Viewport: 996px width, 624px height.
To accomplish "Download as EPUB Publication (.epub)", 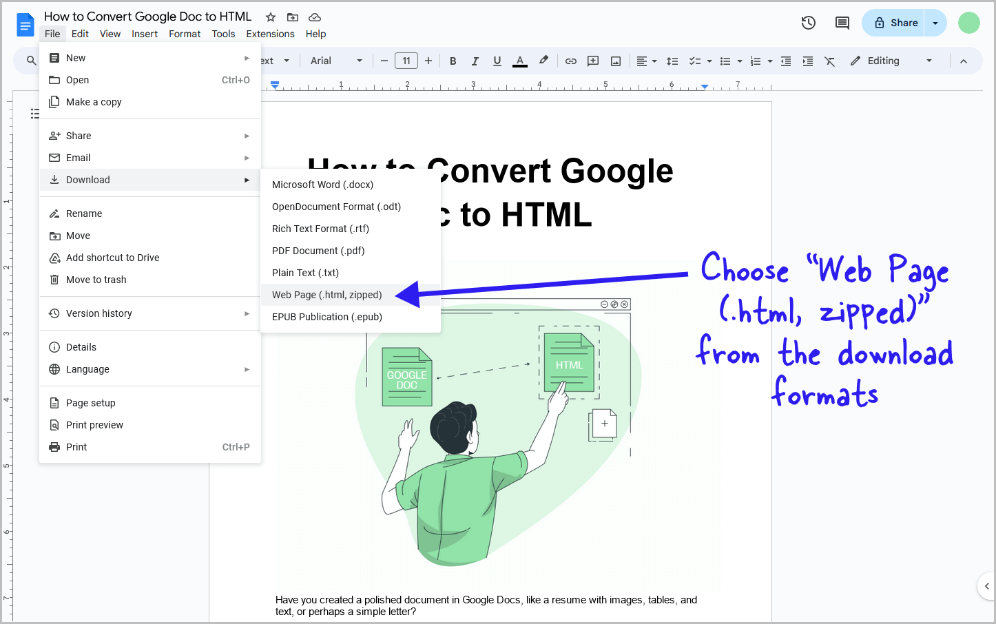I will click(351, 317).
